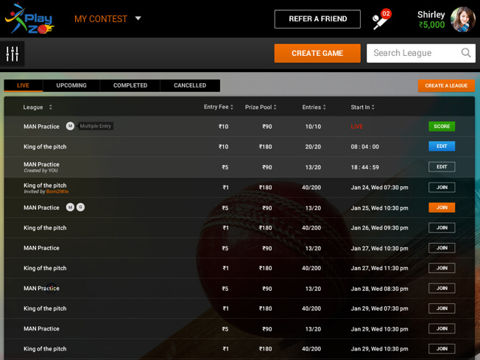Join MAN Practice on Jan 29 10:30 pm
Screen dimensions: 480x360
[x=442, y=329]
